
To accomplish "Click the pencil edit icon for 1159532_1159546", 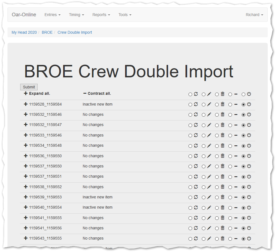I will click(209, 114).
